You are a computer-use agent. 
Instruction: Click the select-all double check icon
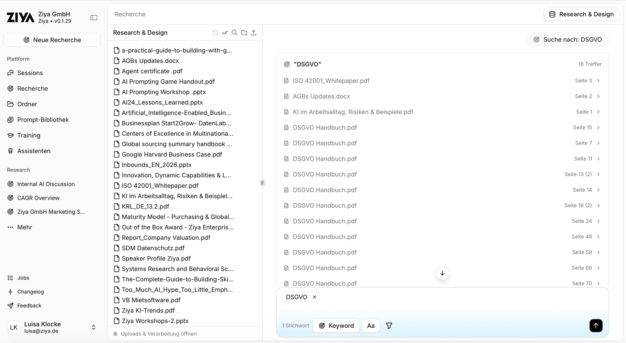[x=225, y=33]
